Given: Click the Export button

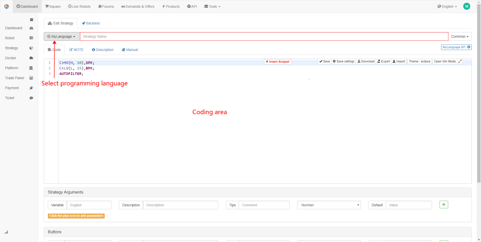Looking at the screenshot, I should pos(384,61).
